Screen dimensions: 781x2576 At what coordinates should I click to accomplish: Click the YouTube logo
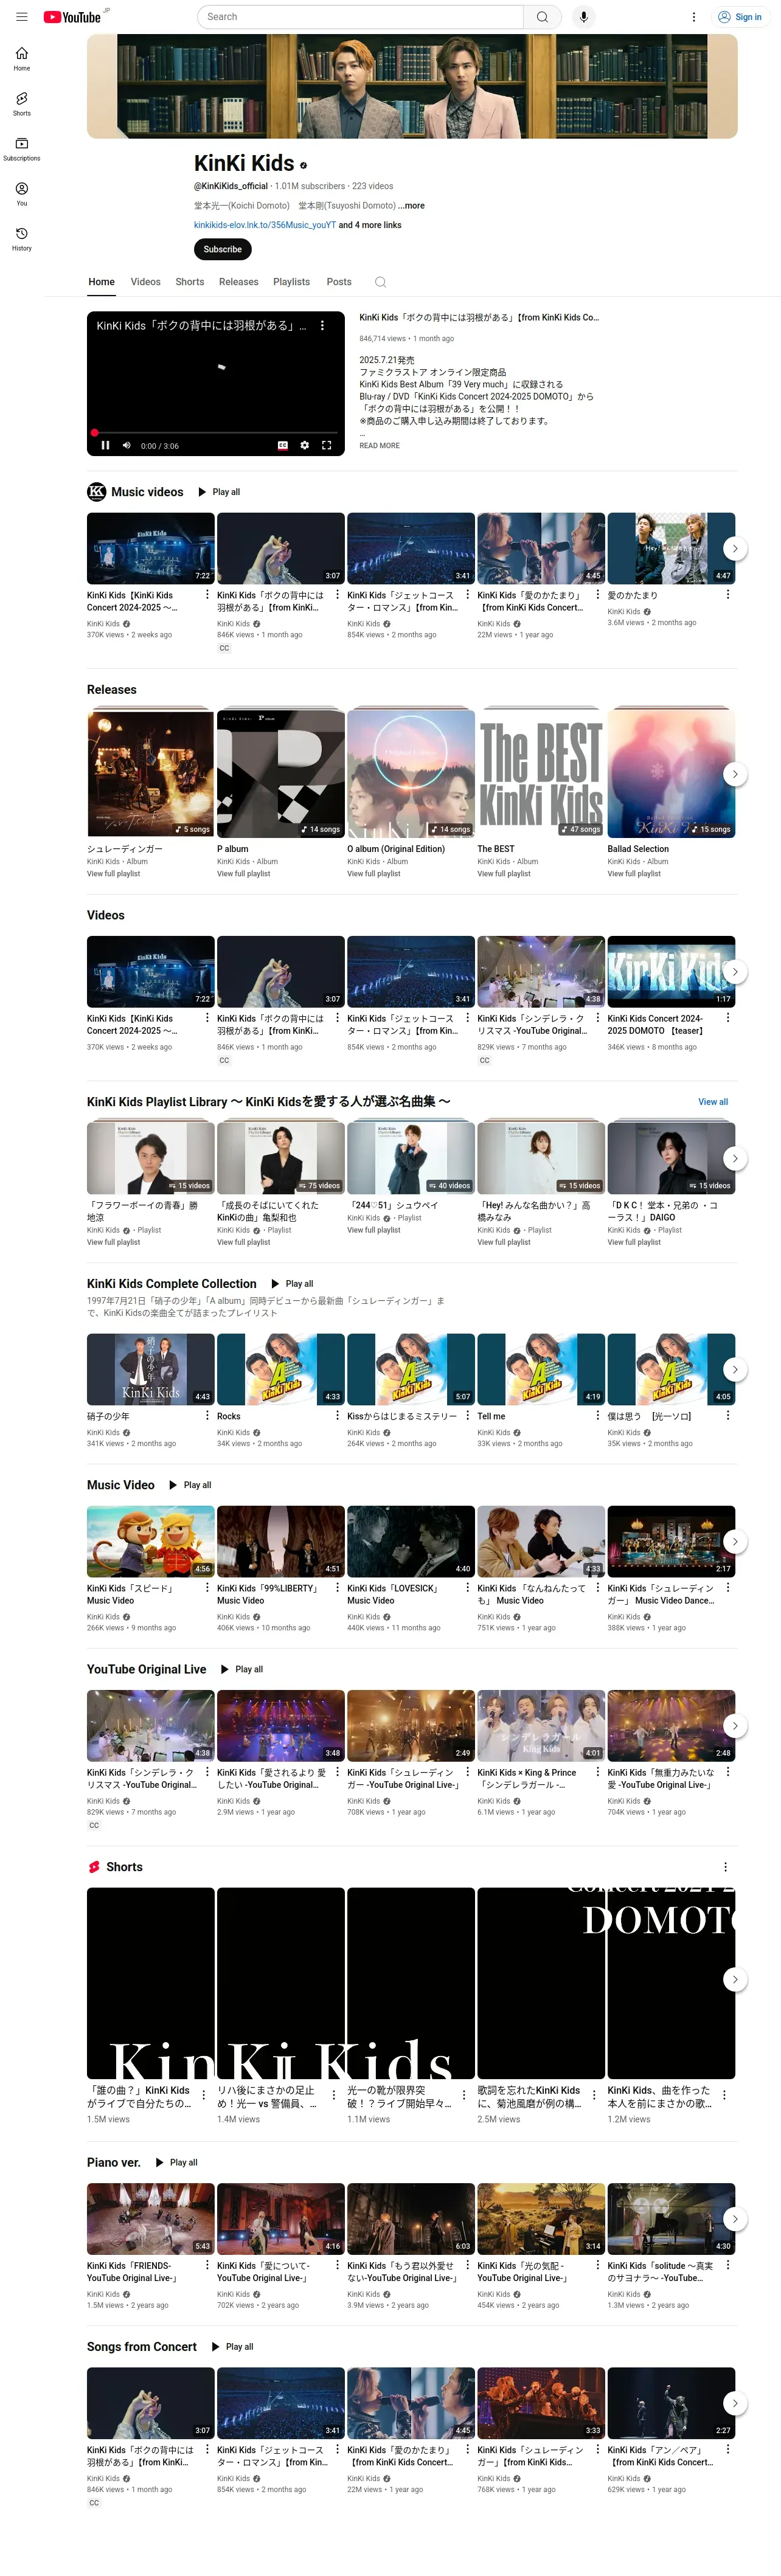pyautogui.click(x=72, y=17)
